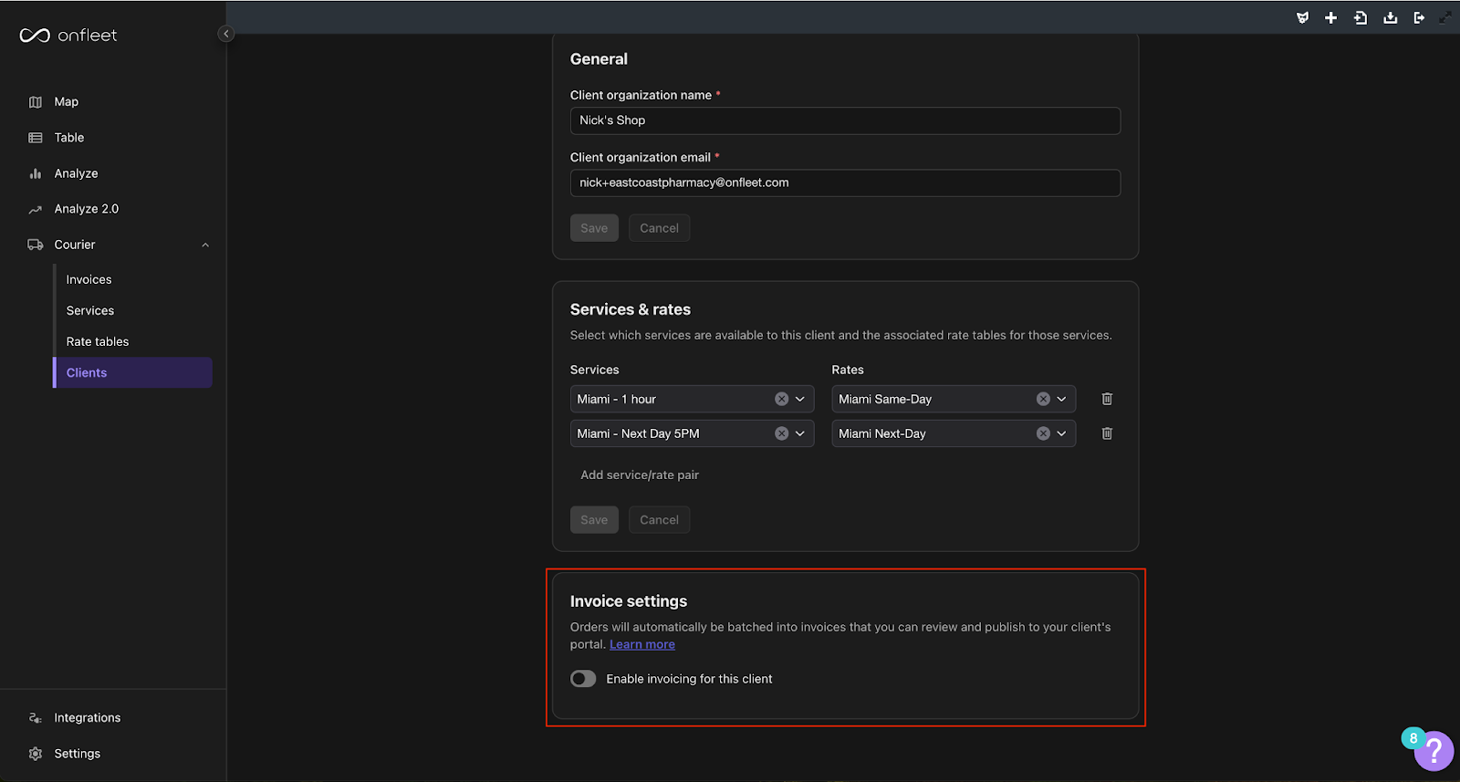Collapse the sidebar with the arrow button

click(x=225, y=34)
